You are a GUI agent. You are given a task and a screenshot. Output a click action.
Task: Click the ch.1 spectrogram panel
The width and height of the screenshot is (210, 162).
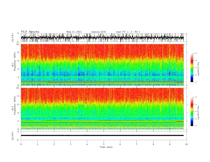point(102,65)
